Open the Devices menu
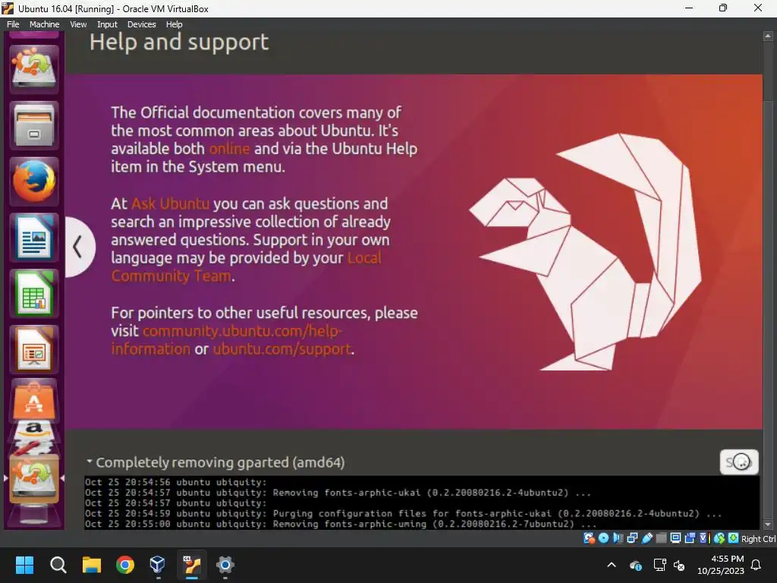 [141, 24]
